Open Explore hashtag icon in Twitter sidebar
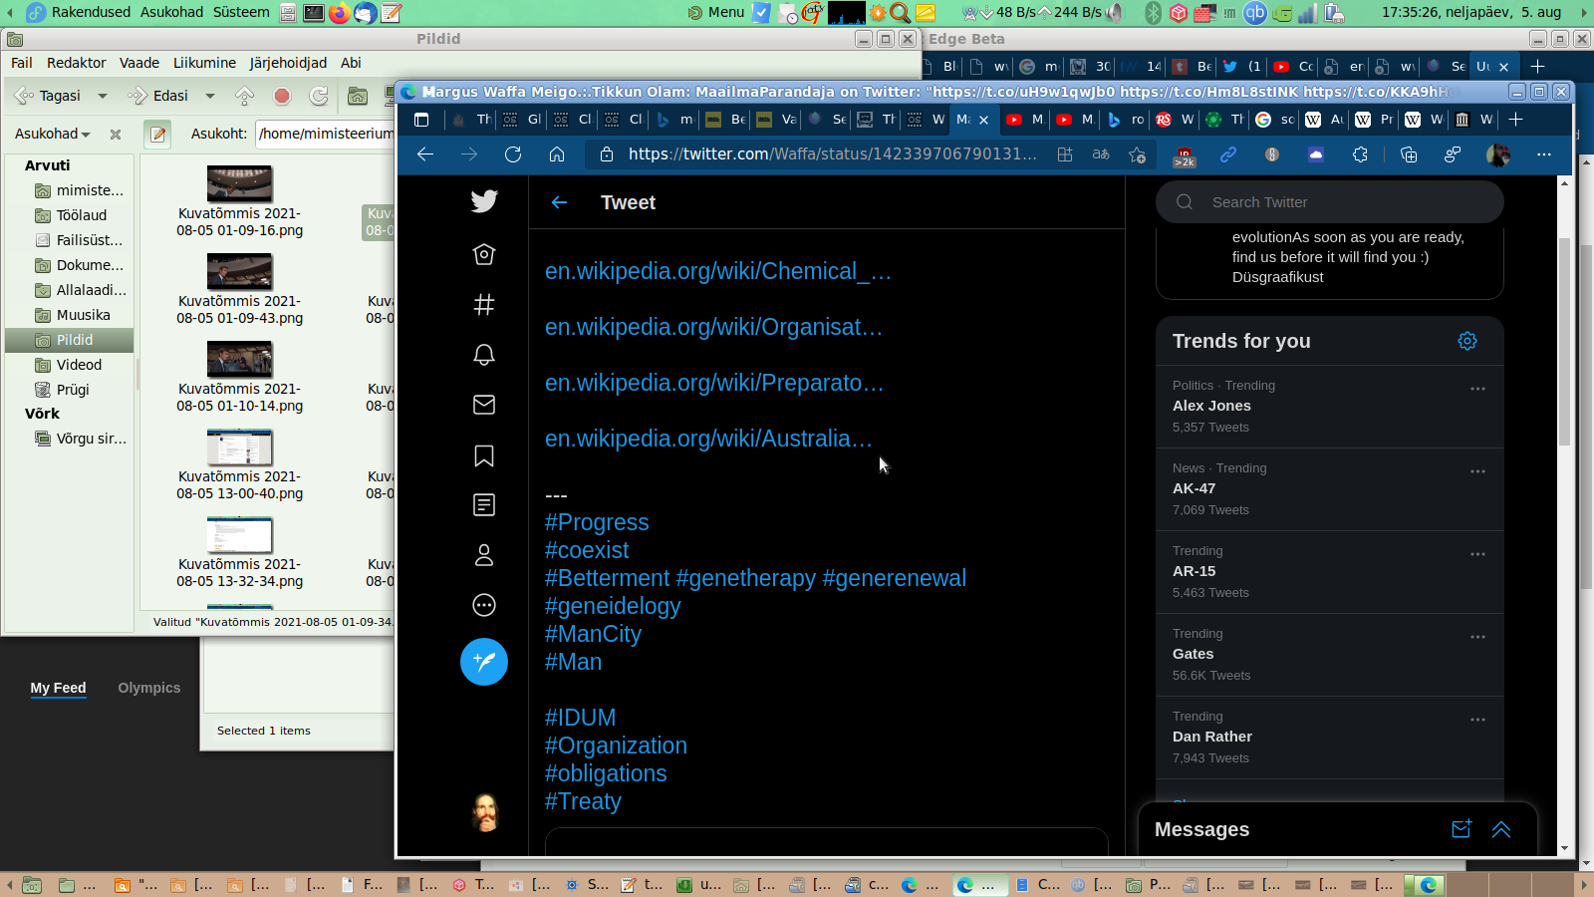The width and height of the screenshot is (1594, 897). click(484, 304)
